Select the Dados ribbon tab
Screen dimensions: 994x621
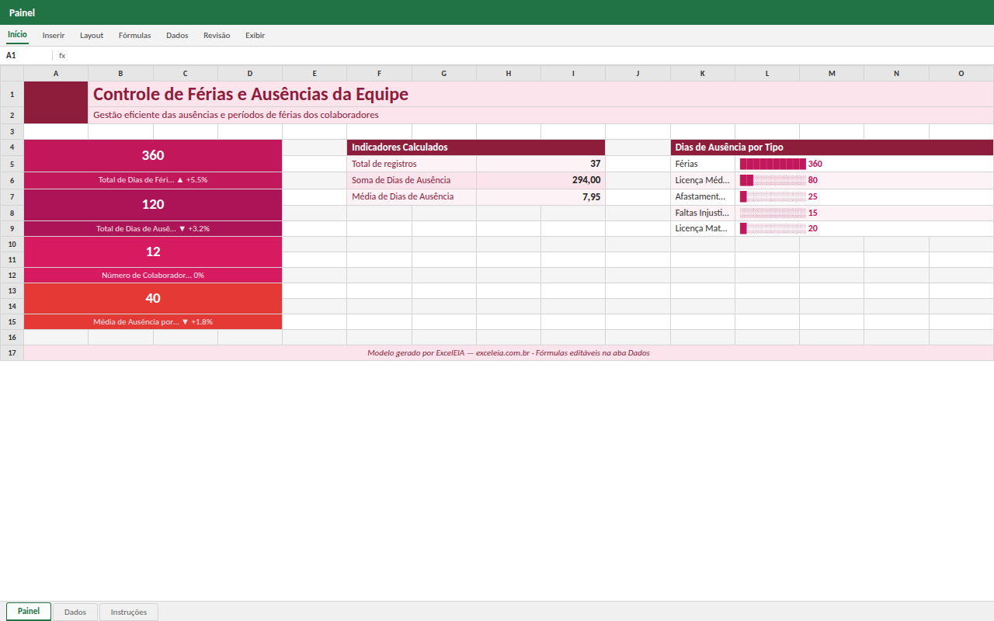pyautogui.click(x=177, y=36)
